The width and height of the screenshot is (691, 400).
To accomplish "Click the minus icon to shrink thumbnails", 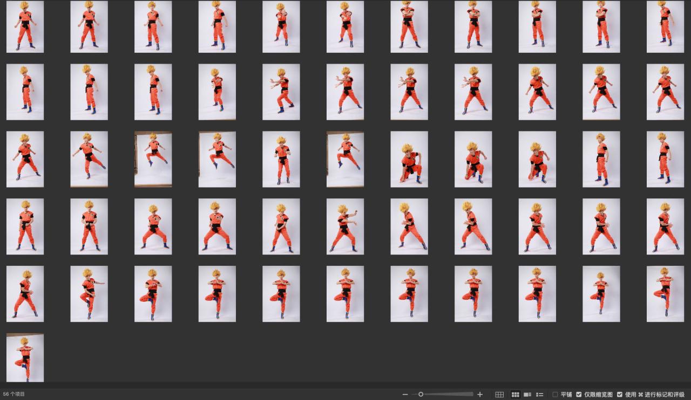I will click(405, 395).
